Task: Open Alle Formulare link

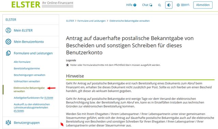Action: pos(22,62)
